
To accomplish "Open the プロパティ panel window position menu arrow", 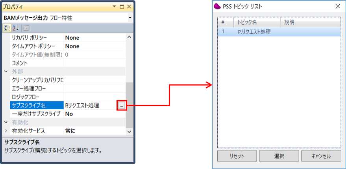I will pos(115,7).
